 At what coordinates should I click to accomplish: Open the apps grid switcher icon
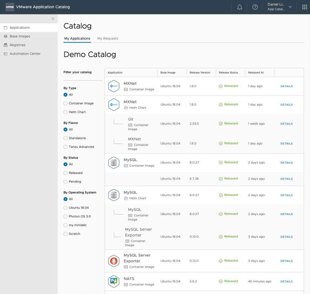coord(305,7)
